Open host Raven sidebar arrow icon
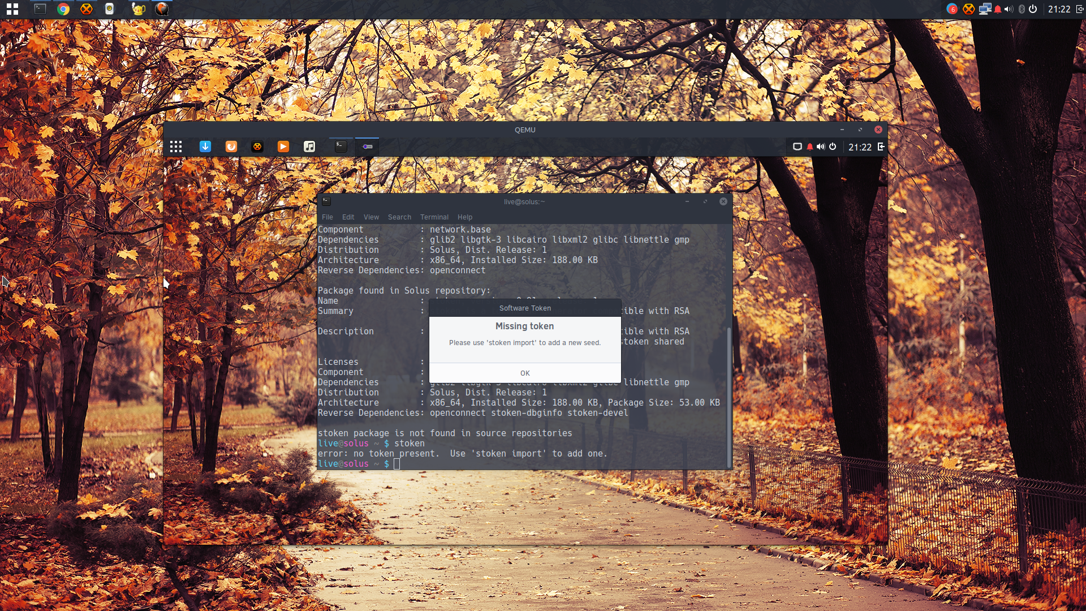Viewport: 1086px width, 611px height. pyautogui.click(x=1079, y=9)
